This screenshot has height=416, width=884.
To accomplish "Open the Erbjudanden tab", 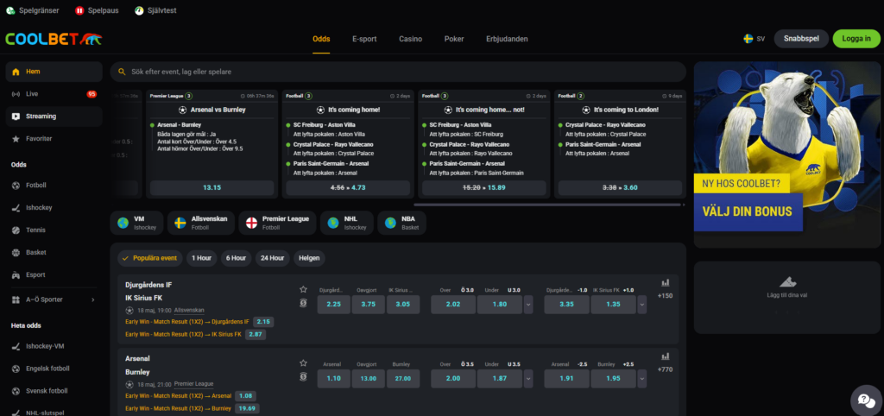I will point(507,39).
